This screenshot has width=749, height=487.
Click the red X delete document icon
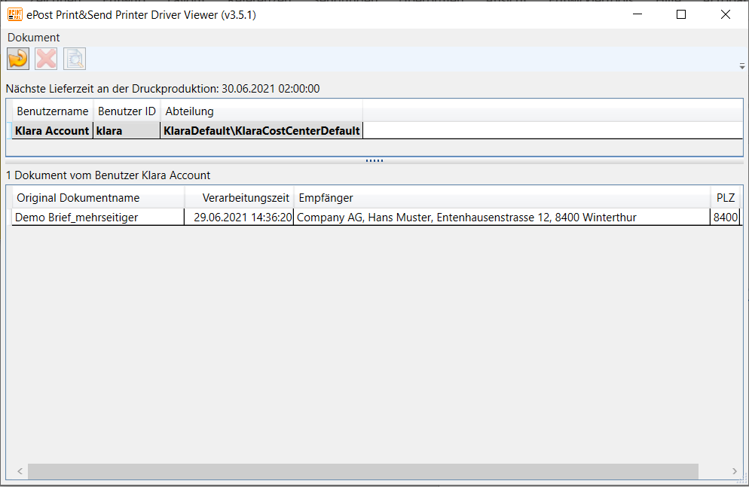click(46, 59)
